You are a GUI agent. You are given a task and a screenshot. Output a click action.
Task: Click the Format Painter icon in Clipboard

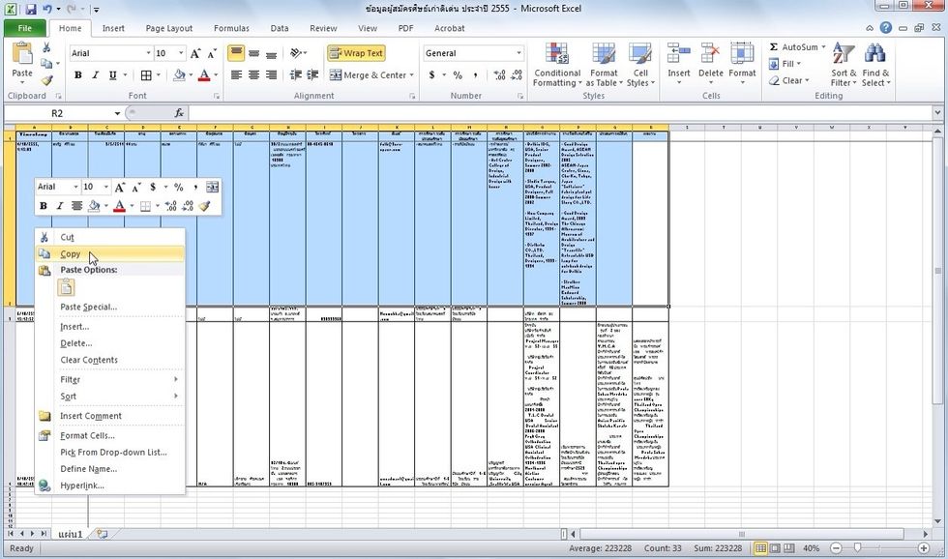(47, 80)
